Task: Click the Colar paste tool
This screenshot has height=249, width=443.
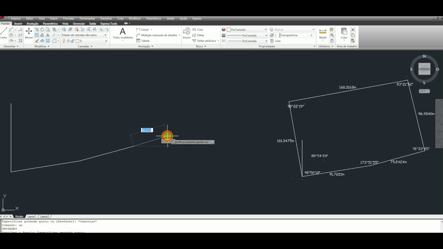Action: pos(344,34)
